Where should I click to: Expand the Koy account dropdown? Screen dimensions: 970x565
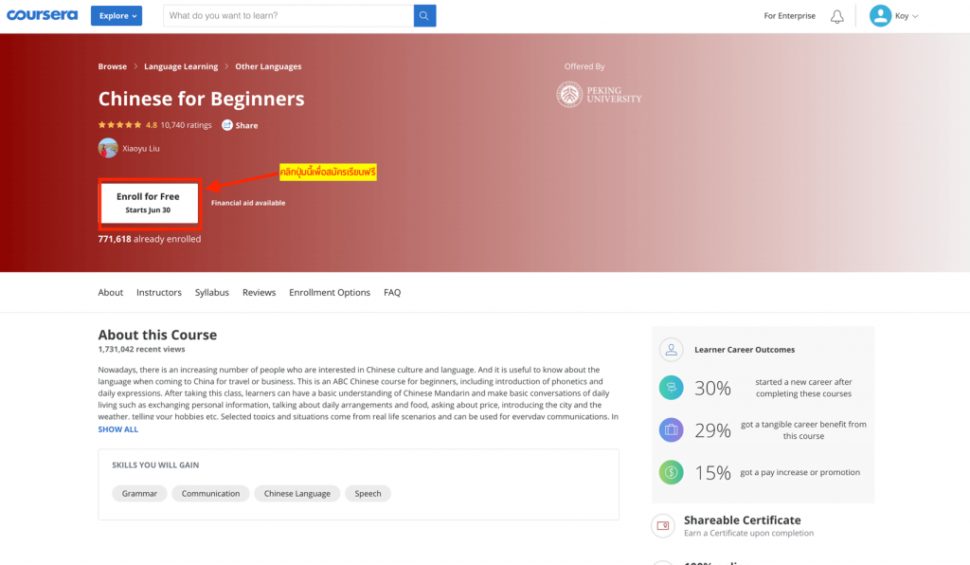(x=907, y=16)
